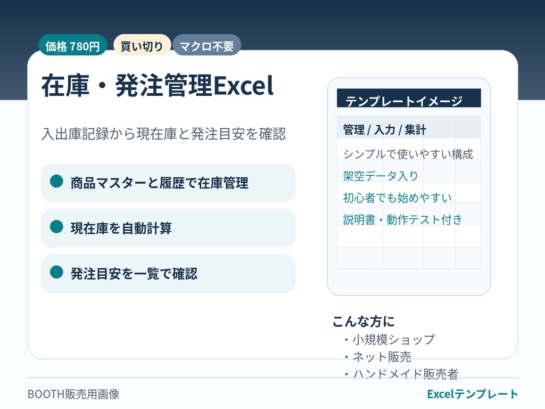Click the 説明書・動作テスト付き link text
545x409 pixels.
402,219
